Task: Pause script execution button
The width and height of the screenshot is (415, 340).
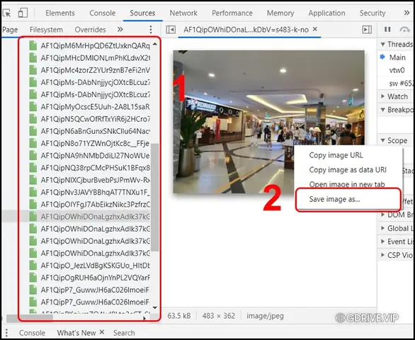Action: 387,29
